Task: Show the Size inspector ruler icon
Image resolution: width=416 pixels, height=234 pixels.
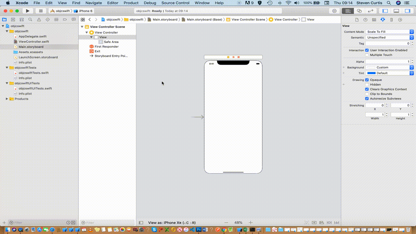Action: click(391, 20)
